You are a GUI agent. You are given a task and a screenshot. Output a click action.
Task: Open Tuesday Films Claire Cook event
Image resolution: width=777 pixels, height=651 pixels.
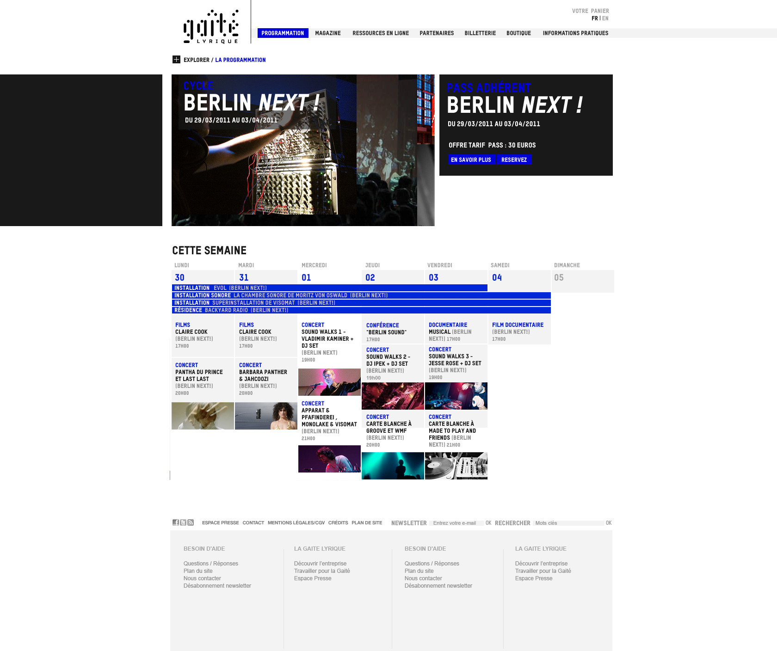point(266,336)
